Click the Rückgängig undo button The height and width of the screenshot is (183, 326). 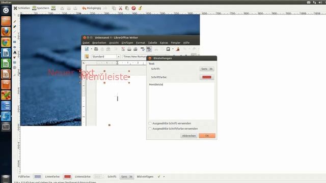(x=92, y=8)
